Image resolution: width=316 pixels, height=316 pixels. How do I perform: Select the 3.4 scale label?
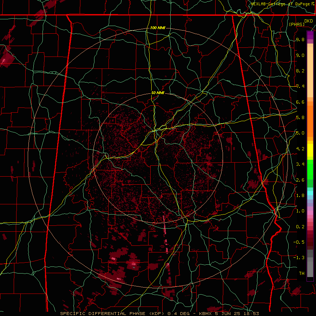tap(300, 164)
